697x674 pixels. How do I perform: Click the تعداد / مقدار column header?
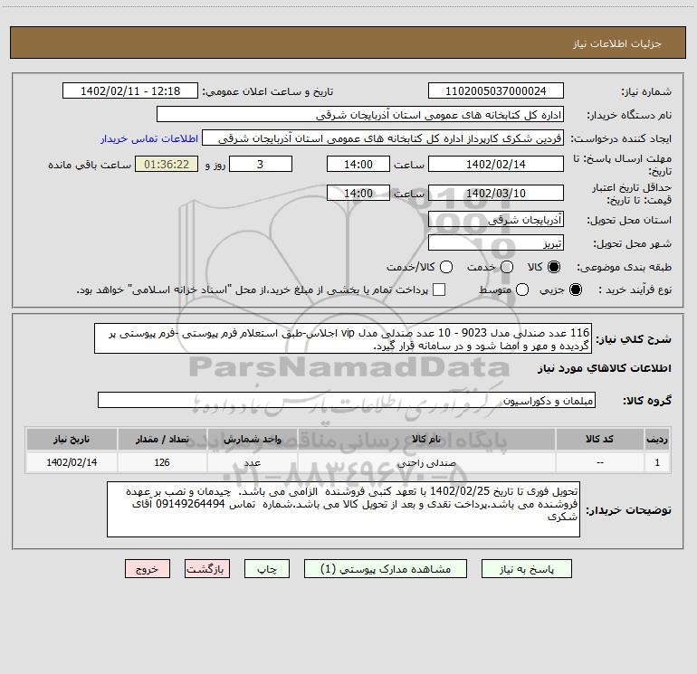point(162,439)
